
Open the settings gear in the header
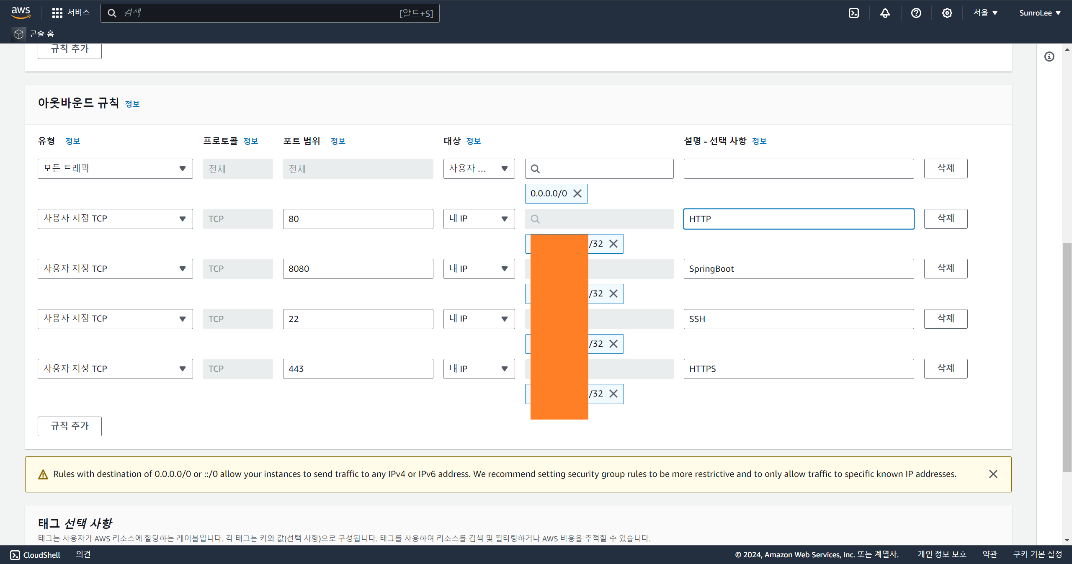coord(947,13)
